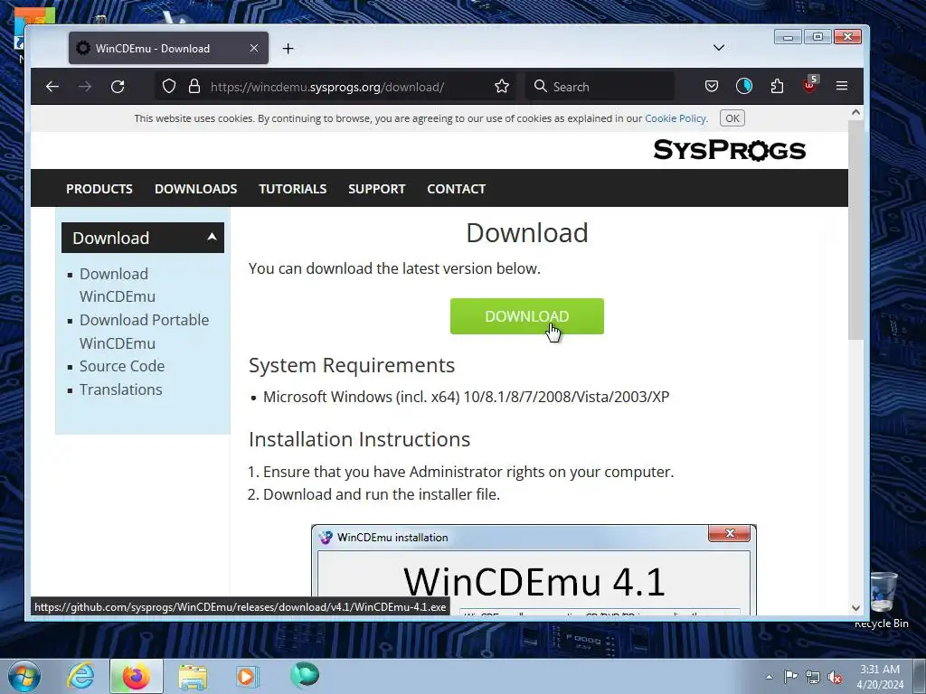Open the TUTORIALS menu

click(293, 189)
